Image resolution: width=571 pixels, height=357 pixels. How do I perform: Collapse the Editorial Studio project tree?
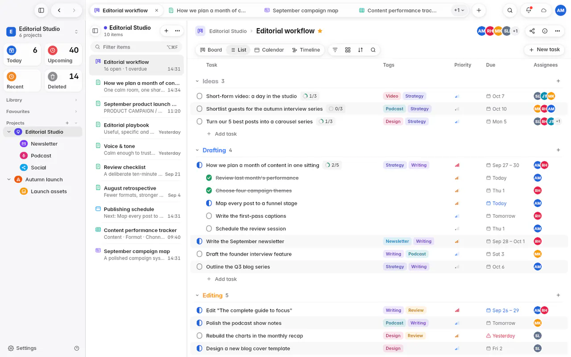[x=9, y=132]
